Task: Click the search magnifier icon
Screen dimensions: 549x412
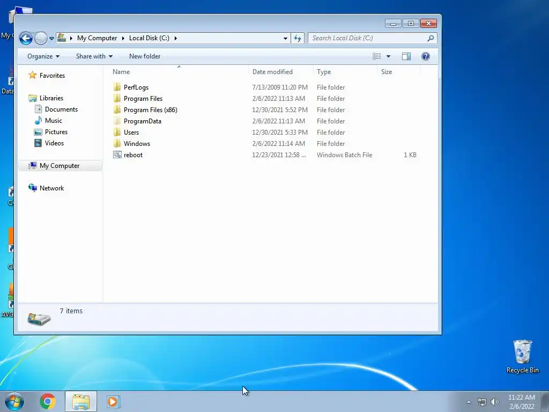Action: pyautogui.click(x=431, y=38)
